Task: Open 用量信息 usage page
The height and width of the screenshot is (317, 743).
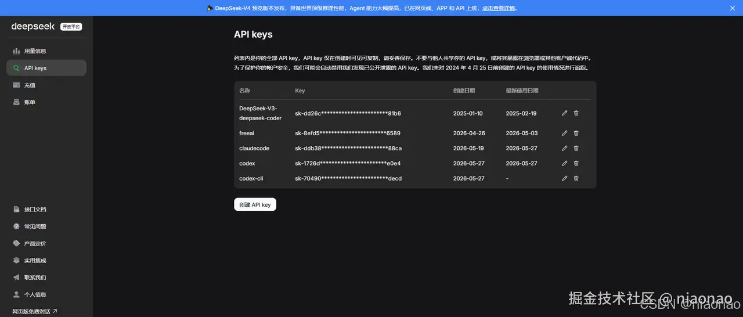Action: [x=46, y=51]
